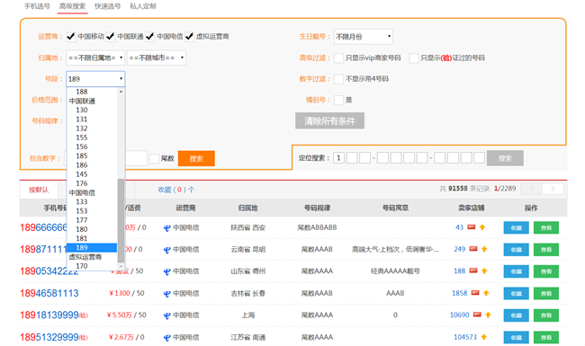
Task: Select 按默认 sorting tab
Action: point(39,190)
